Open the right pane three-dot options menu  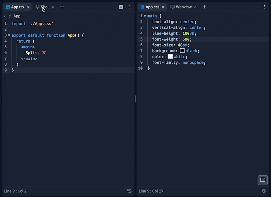(x=265, y=7)
